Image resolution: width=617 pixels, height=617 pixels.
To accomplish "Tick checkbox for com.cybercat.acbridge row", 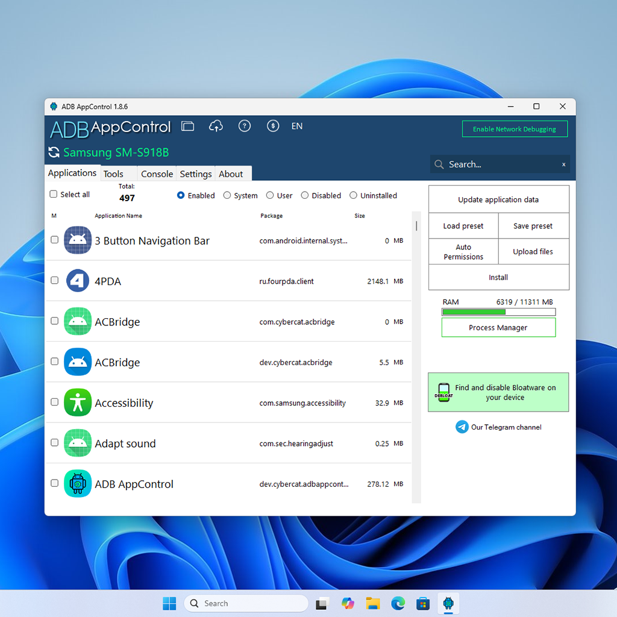I will [55, 321].
